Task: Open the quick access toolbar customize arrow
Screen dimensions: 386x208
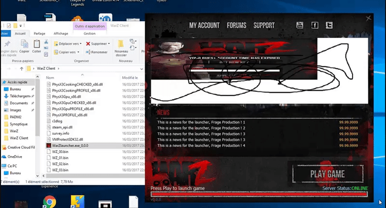Action: click(21, 26)
